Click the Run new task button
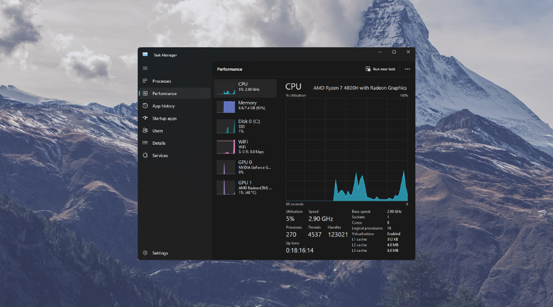The width and height of the screenshot is (553, 307). tap(380, 69)
